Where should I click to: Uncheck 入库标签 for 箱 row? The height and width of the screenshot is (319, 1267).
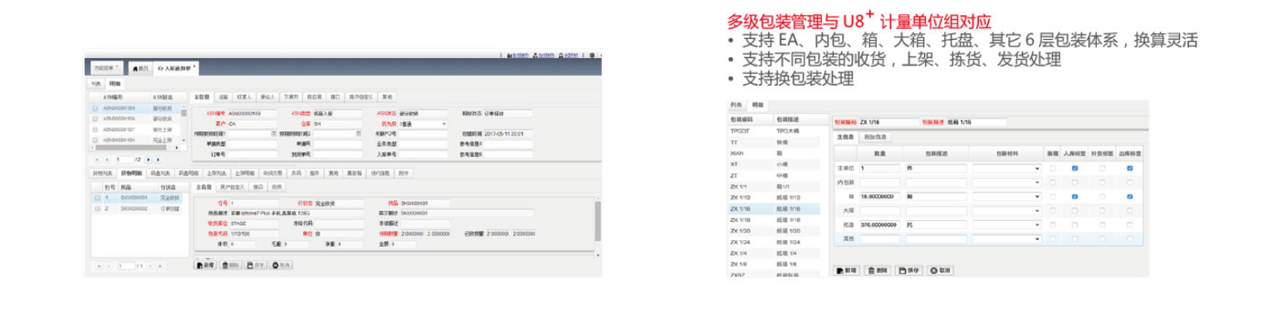point(1075,196)
